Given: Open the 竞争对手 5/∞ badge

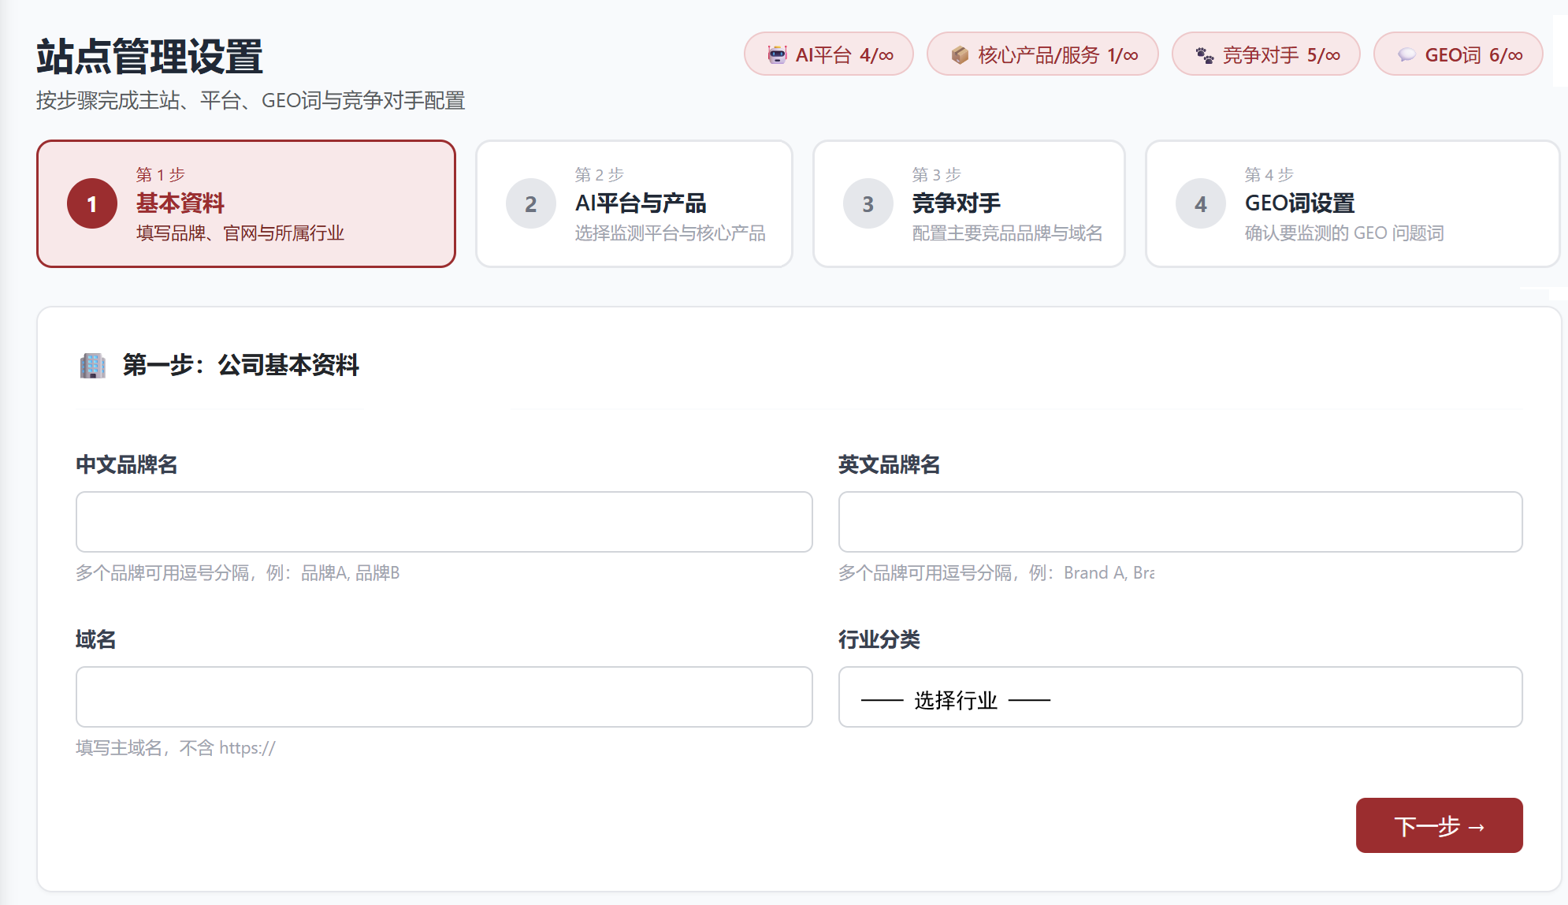Looking at the screenshot, I should (1266, 54).
